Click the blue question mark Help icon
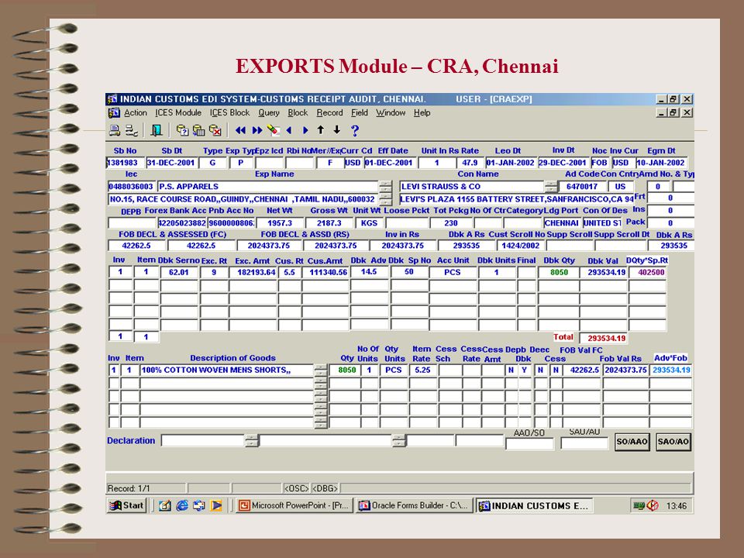The height and width of the screenshot is (558, 744). [x=354, y=130]
